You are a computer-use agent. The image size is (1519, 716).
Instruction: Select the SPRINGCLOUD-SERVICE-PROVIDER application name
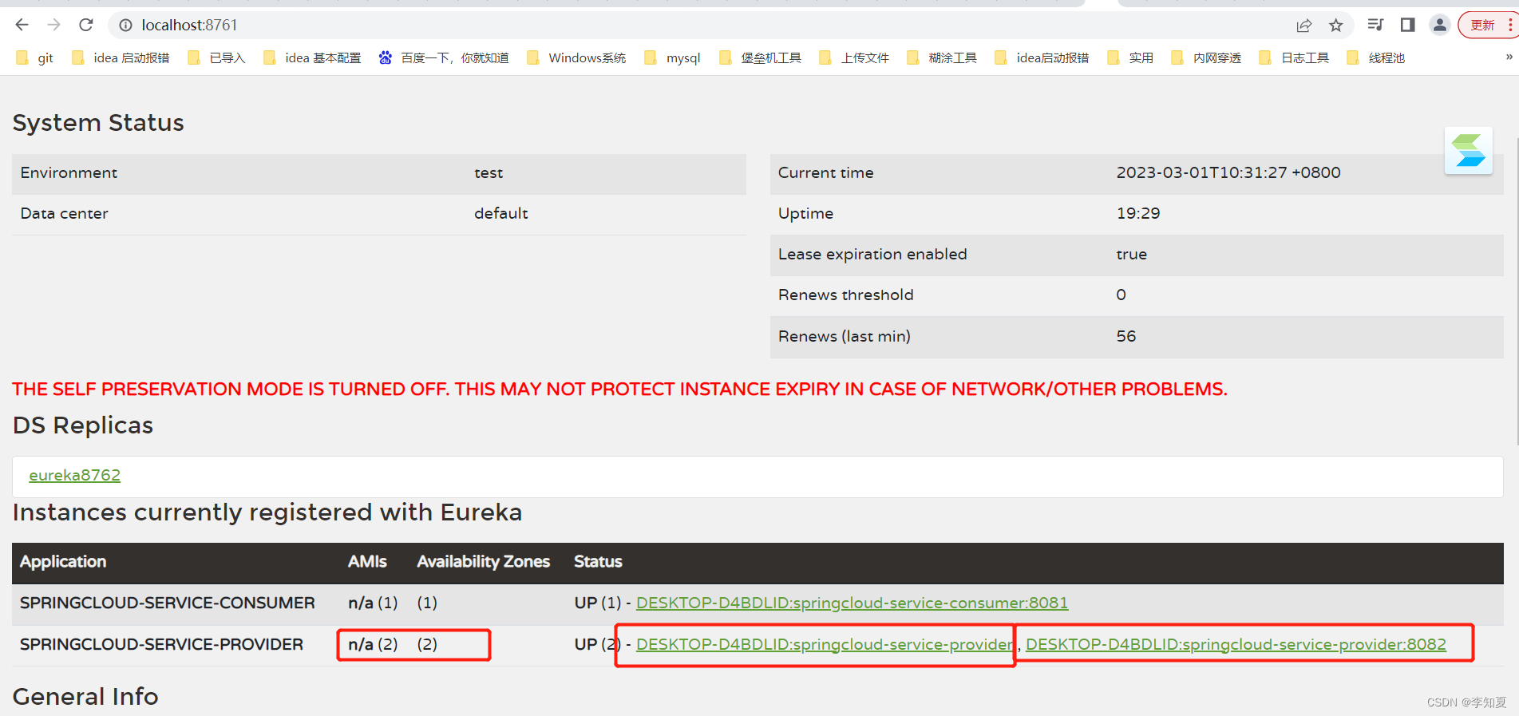[x=161, y=644]
